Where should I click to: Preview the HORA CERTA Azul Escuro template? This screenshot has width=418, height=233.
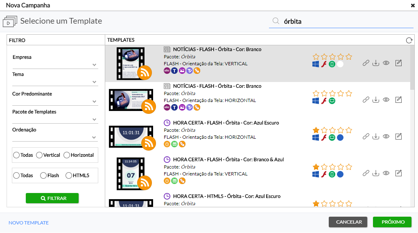tap(386, 137)
